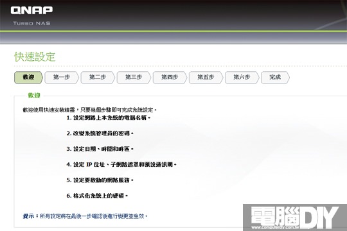347x231 pixels.
Task: Click item 3 date and time zone
Action: (100, 149)
